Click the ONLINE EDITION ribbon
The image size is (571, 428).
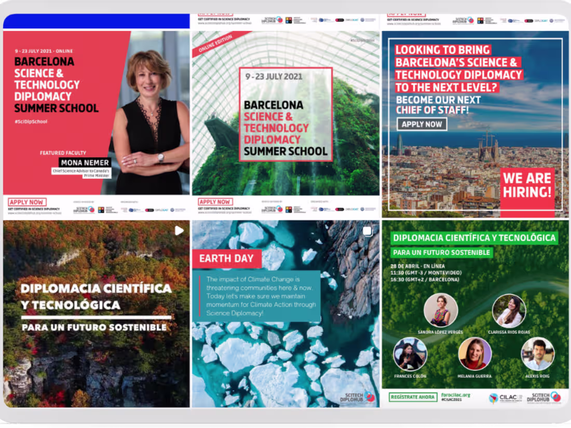(215, 43)
